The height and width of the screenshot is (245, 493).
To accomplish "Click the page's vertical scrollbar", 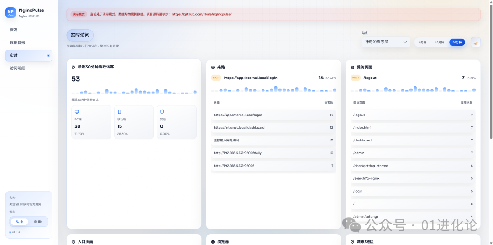I will pyautogui.click(x=491, y=68).
